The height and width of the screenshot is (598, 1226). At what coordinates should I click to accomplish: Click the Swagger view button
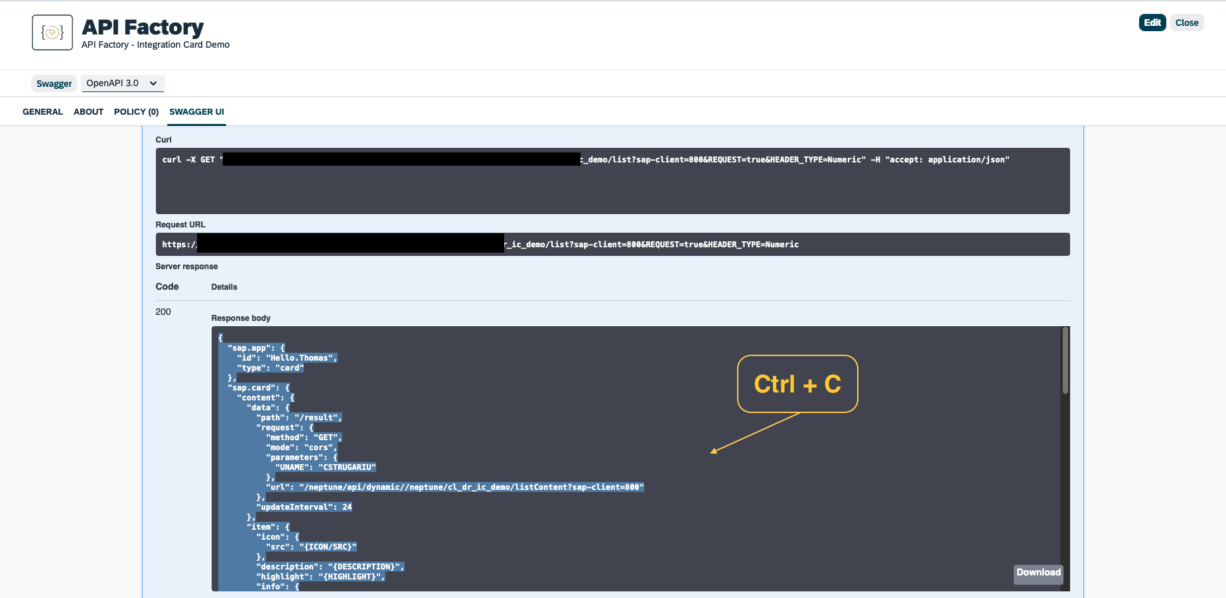54,83
